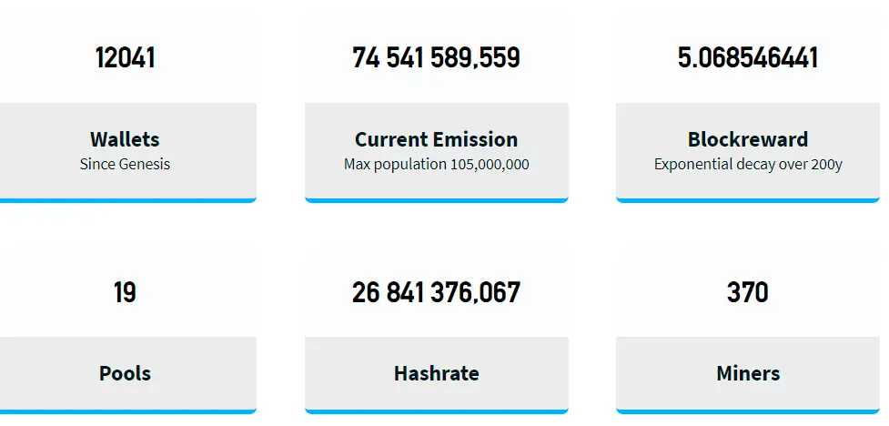Click the 74 541 589,559 emission figure
Screen dimensions: 889x426
(x=436, y=58)
